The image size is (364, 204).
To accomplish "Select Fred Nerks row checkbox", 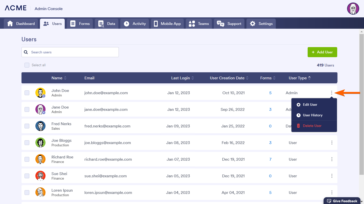I will coord(27,126).
